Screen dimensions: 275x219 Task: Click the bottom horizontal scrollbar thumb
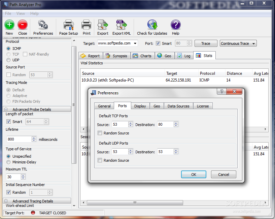(135, 202)
